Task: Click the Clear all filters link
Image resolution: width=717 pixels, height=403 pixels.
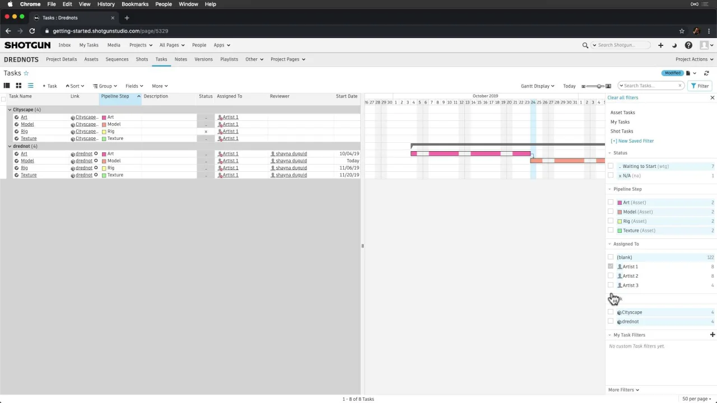Action: [623, 98]
